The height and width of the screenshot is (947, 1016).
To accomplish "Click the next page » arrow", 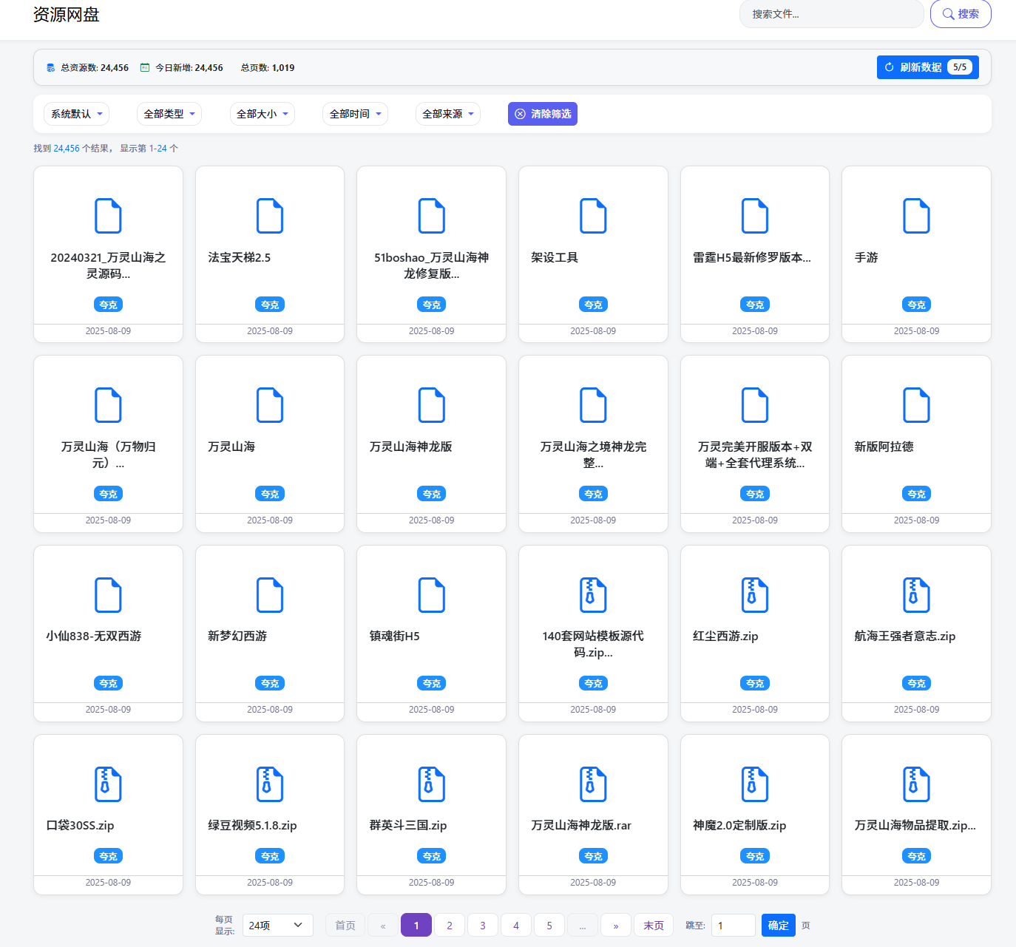I will click(616, 926).
